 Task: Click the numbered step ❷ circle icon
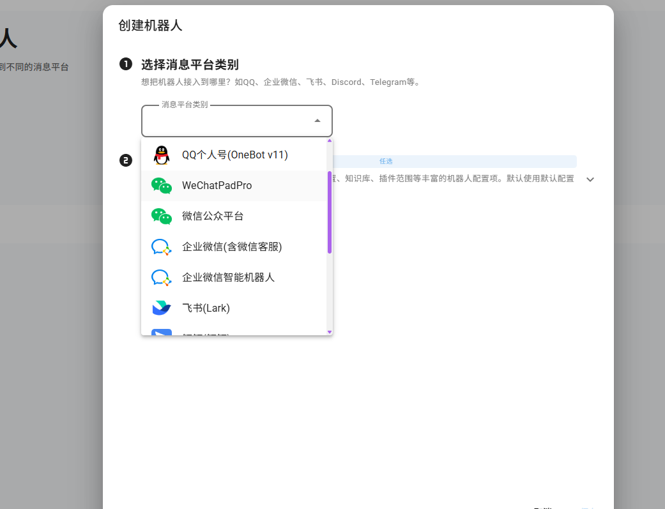click(x=126, y=161)
